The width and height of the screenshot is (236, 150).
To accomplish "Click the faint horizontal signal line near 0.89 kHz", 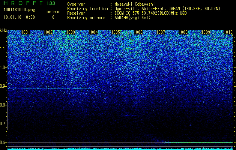I will click(49, 89).
